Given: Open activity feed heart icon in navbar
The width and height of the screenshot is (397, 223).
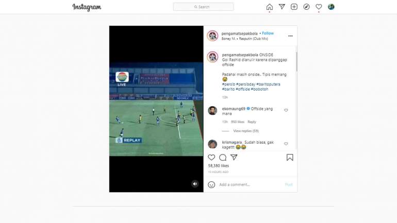Looking at the screenshot, I should coord(319,7).
